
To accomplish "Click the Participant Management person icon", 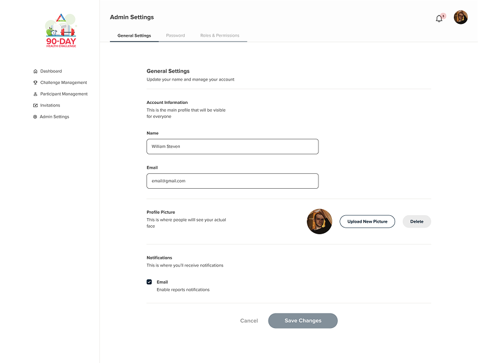I will pyautogui.click(x=36, y=94).
